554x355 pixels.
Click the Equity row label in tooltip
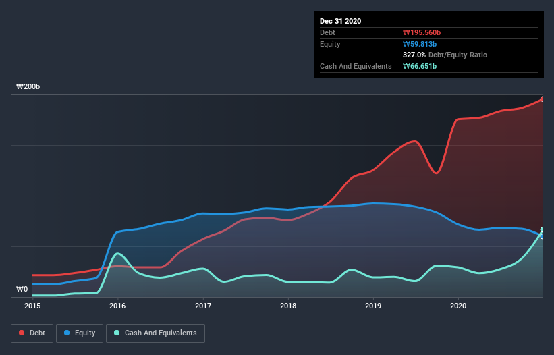(330, 44)
